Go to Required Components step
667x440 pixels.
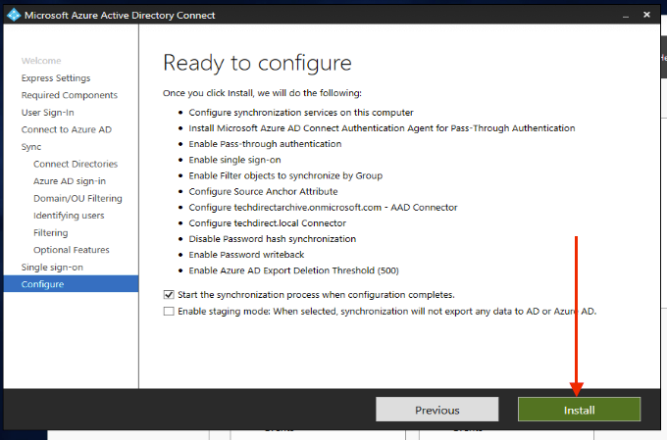point(70,95)
